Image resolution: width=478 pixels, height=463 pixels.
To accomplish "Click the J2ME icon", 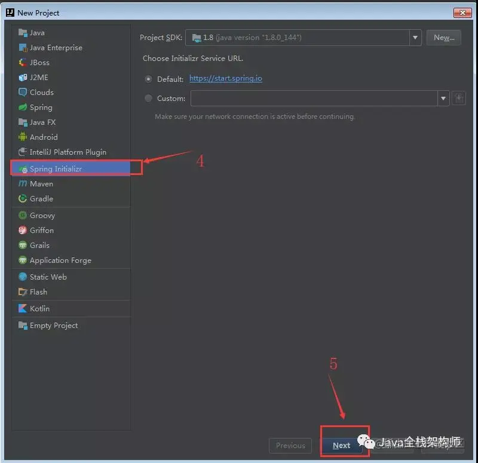I will (23, 78).
